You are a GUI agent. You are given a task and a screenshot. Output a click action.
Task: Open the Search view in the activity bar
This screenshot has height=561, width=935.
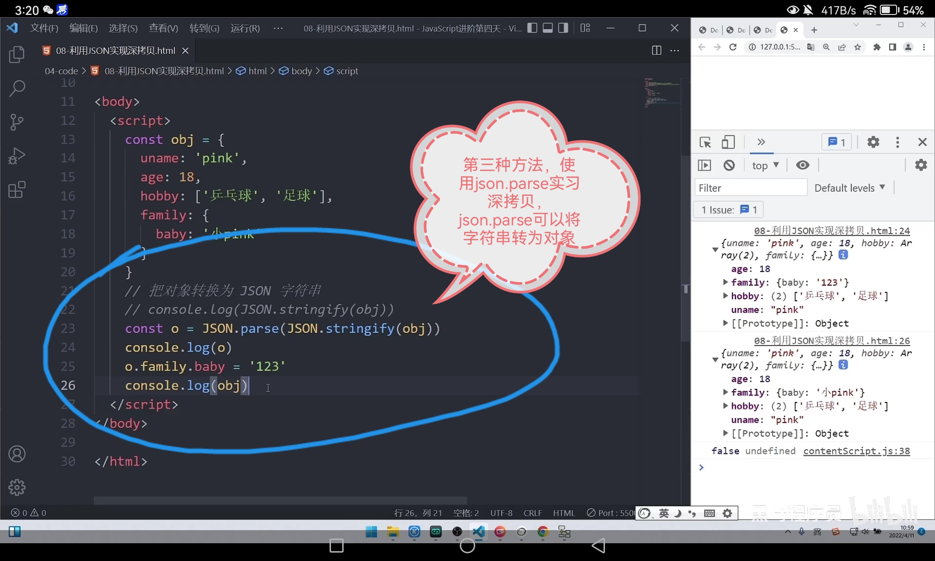17,88
